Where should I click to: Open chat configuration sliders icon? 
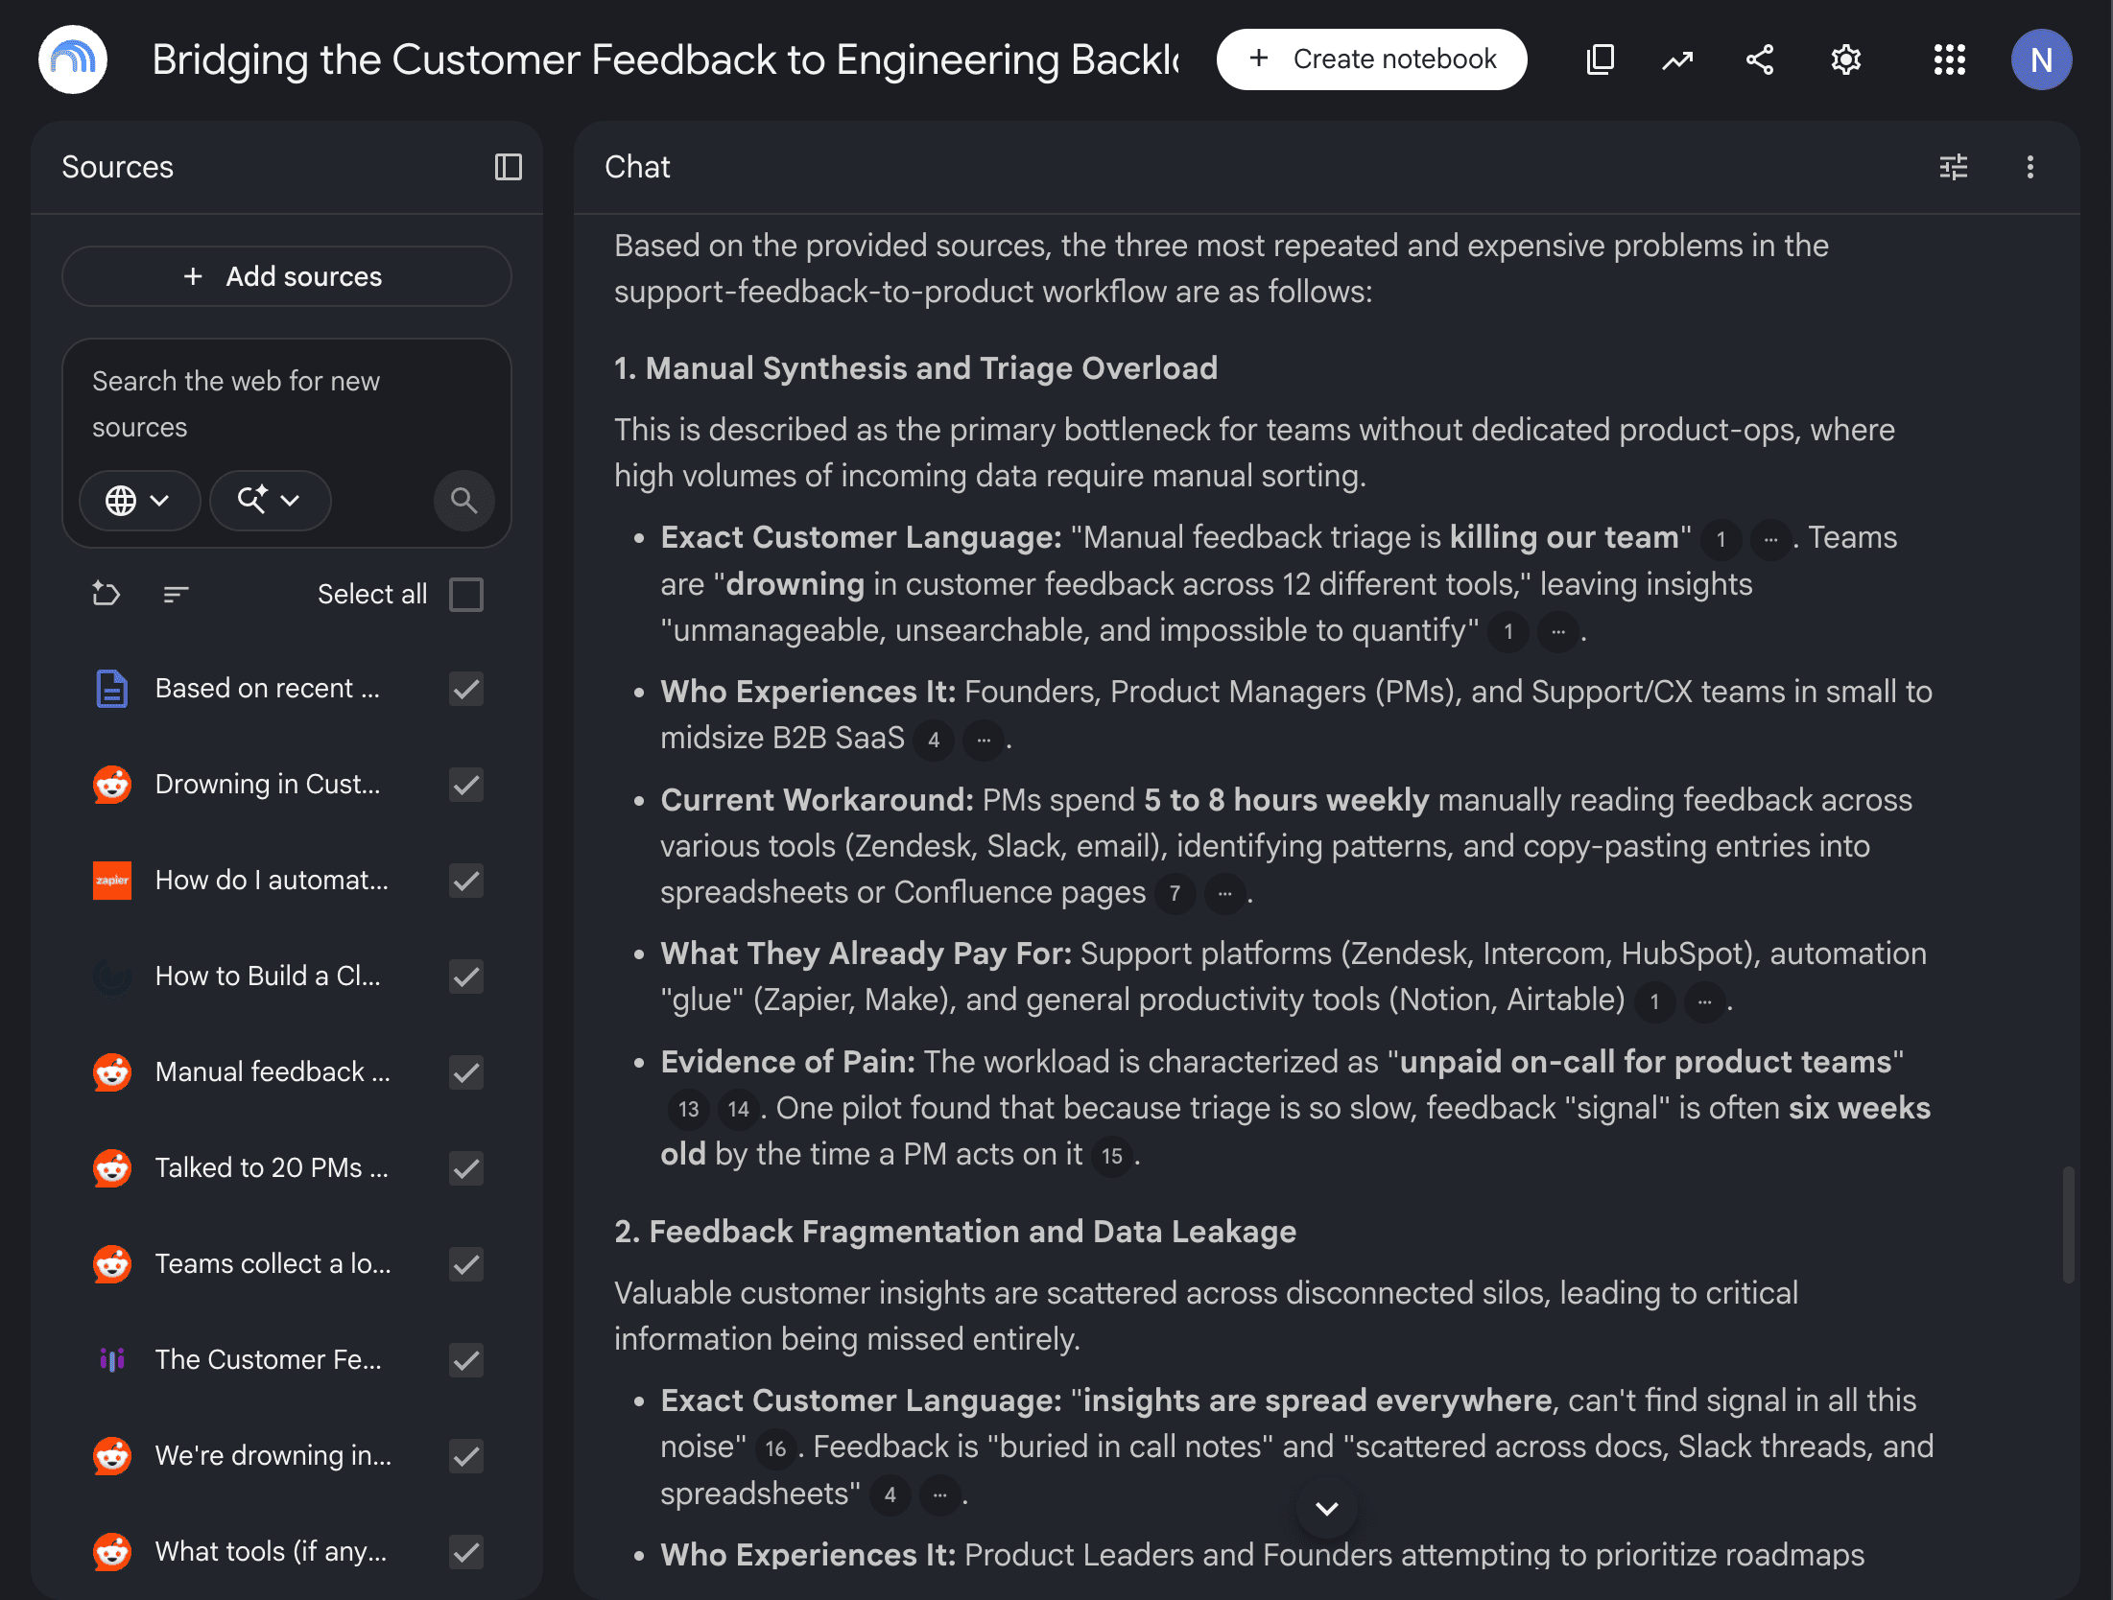(x=1953, y=167)
